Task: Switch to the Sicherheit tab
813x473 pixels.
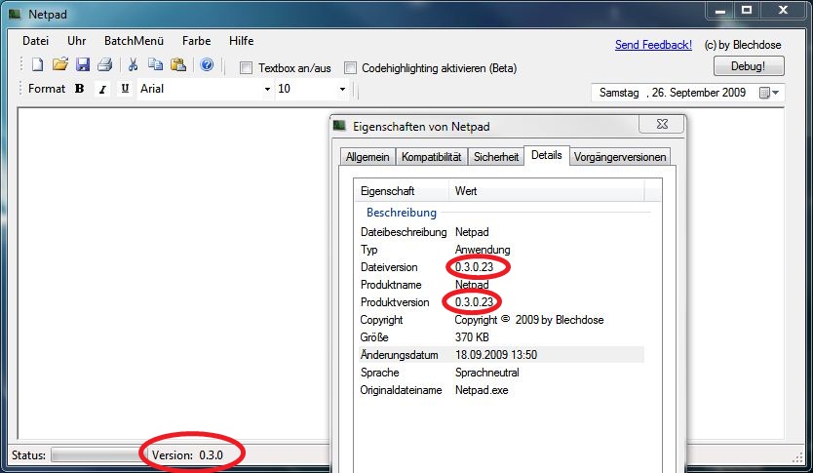Action: 495,157
